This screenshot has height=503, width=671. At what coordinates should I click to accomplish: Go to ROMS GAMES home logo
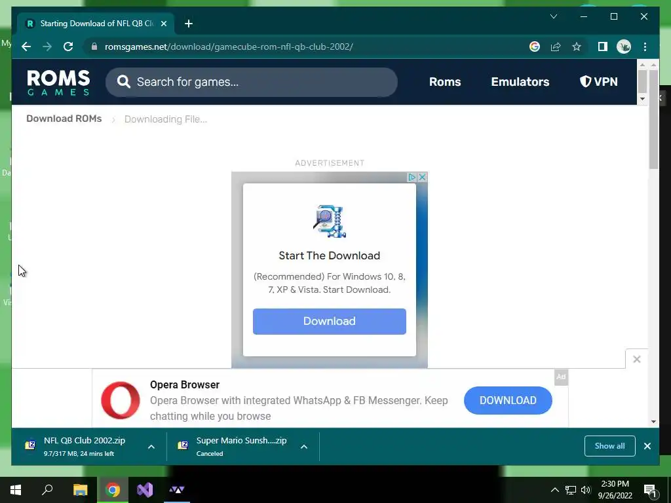58,82
